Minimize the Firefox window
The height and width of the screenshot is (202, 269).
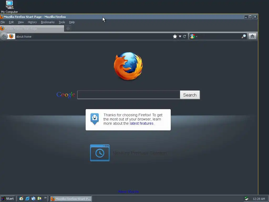(246, 17)
